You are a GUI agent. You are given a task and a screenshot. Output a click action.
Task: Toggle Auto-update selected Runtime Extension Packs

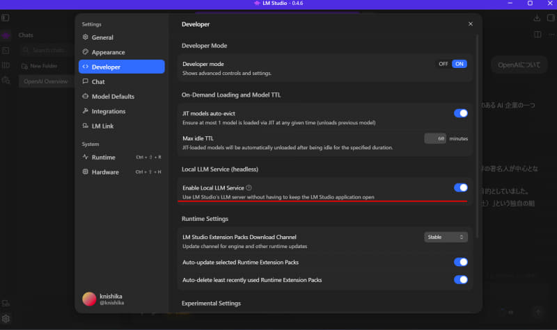click(461, 263)
